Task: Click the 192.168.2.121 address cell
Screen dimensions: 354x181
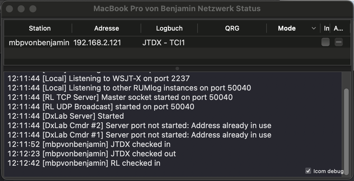Action: (97, 43)
